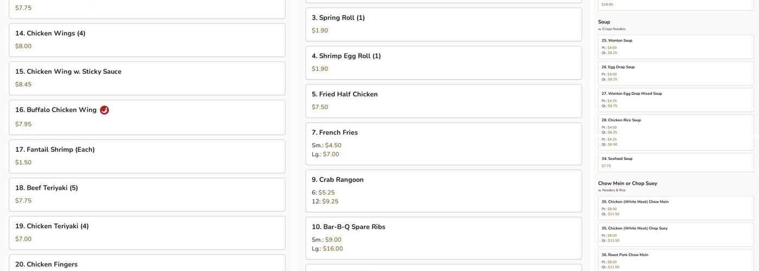This screenshot has width=759, height=271.
Task: Select Beef Teriyaki (5) item
Action: pyautogui.click(x=147, y=194)
